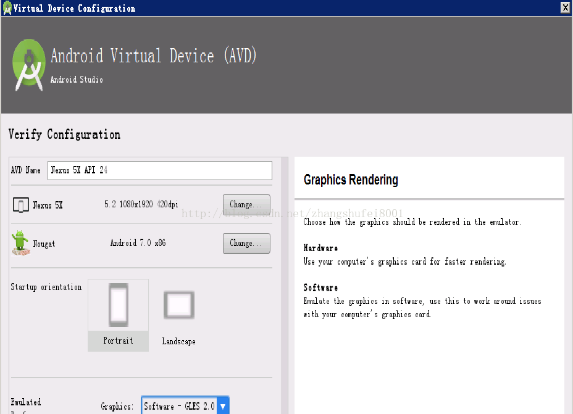This screenshot has height=414, width=573.
Task: Click the 'Graphics:' label
Action: 117,407
